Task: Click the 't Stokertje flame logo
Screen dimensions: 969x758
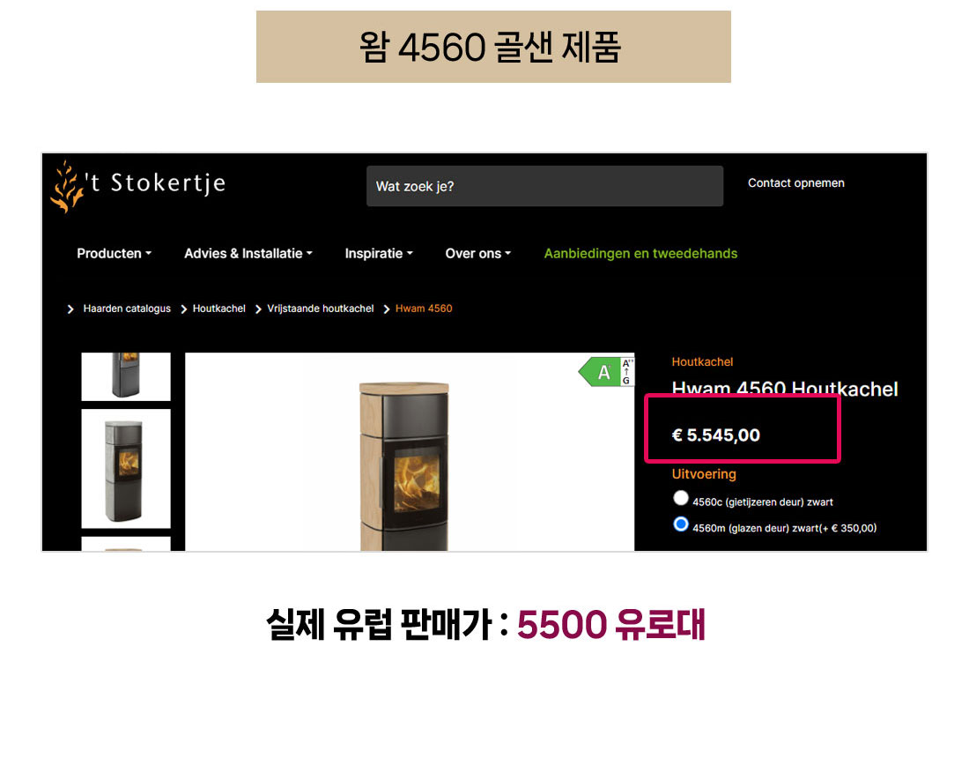Action: tap(67, 187)
